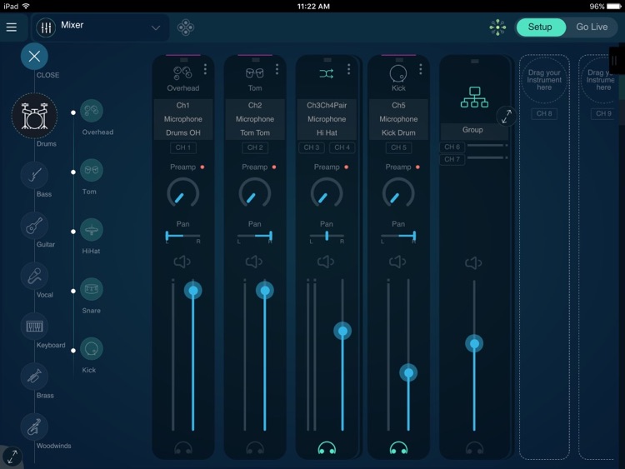Click the Pan slider on Ch1 Overhead
Image resolution: width=625 pixels, height=469 pixels.
pos(183,236)
